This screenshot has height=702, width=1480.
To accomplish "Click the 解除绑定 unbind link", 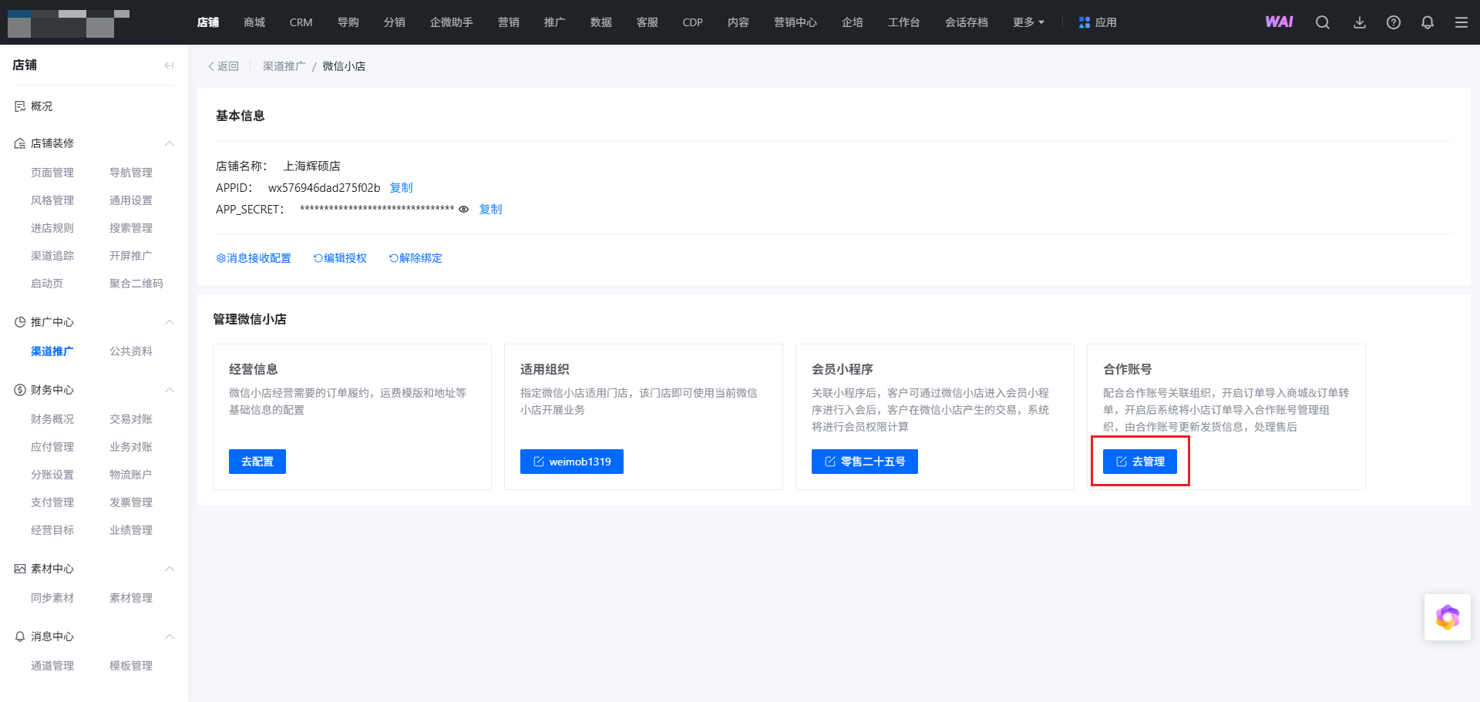I will pos(415,258).
